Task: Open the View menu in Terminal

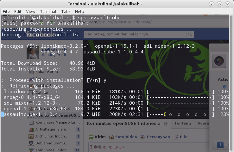Action: coord(31,11)
